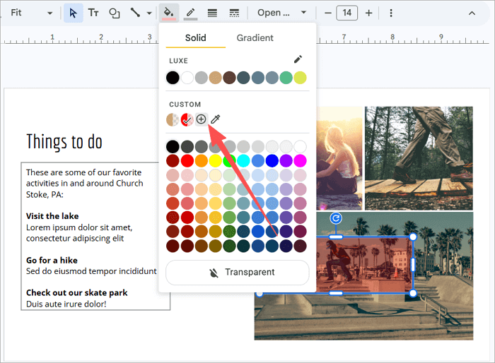
Task: Click the 'Go for a hike' heading
Action: point(52,261)
